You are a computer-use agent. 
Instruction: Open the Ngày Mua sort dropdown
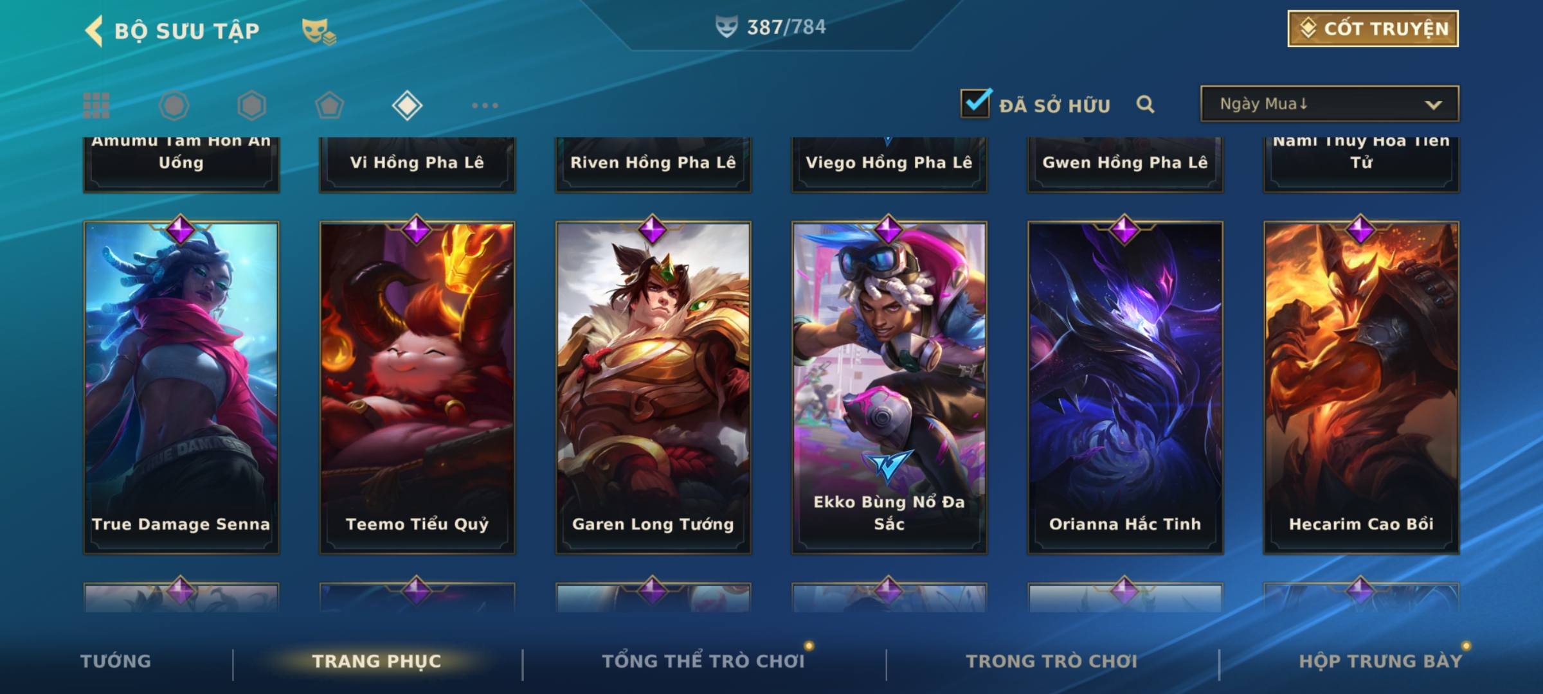[1330, 103]
